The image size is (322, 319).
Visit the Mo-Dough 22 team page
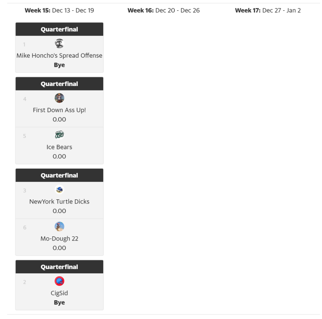pyautogui.click(x=59, y=238)
